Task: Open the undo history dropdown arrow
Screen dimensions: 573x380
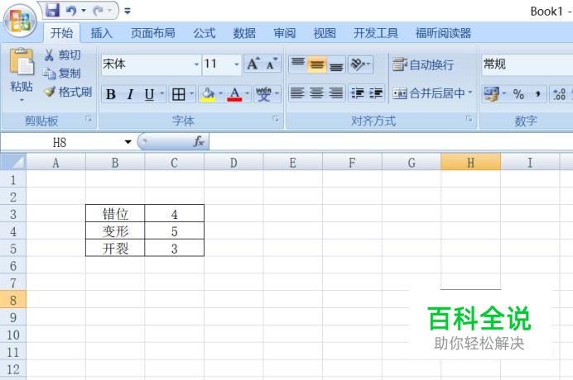Action: (84, 11)
